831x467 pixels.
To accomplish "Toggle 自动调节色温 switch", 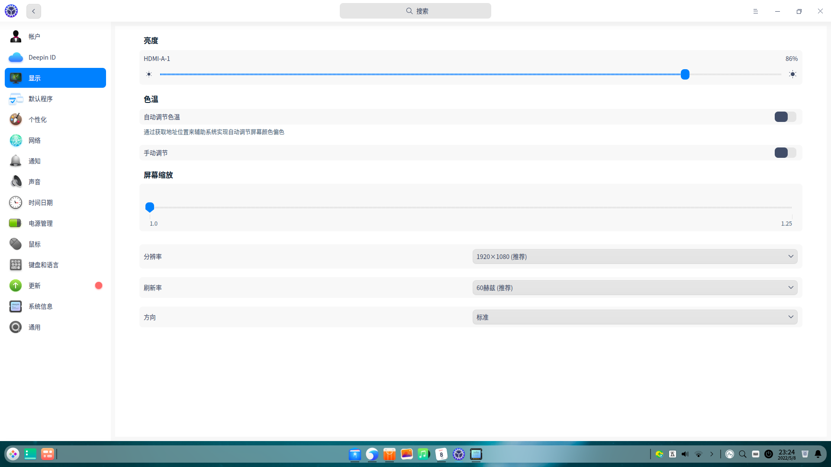I will click(x=785, y=117).
